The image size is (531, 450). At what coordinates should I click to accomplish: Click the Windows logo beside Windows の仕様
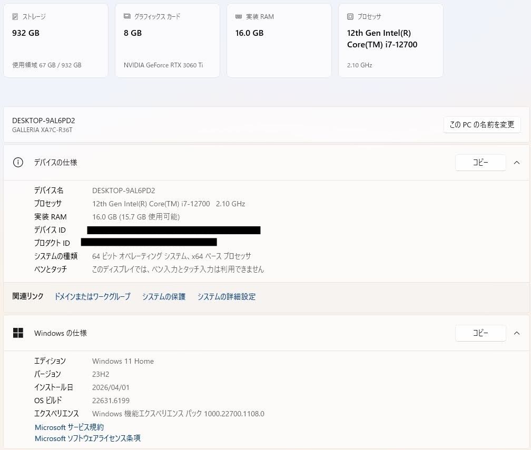[18, 333]
